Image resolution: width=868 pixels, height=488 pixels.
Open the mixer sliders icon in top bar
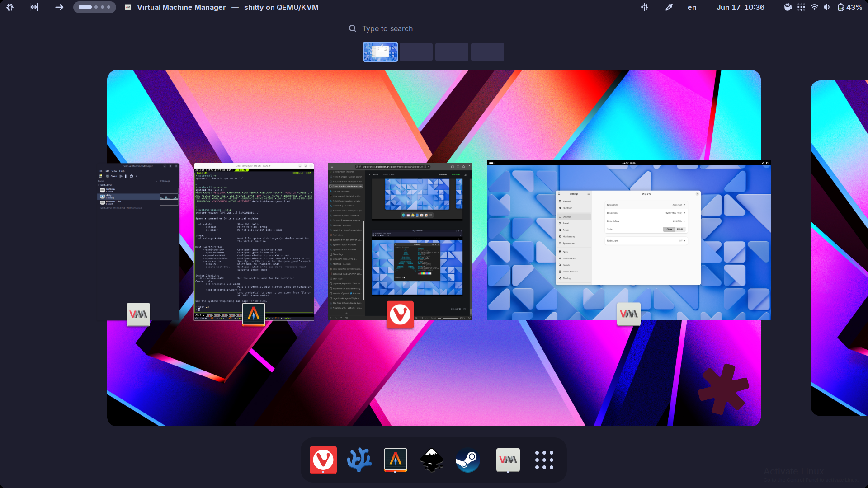(x=645, y=7)
